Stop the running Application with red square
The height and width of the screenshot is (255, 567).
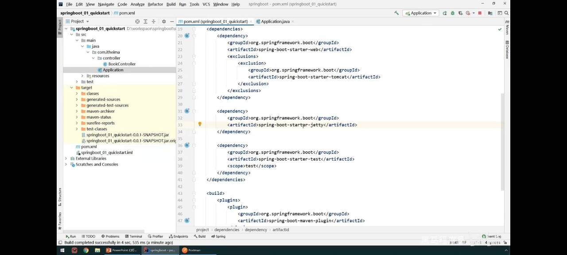click(x=480, y=13)
